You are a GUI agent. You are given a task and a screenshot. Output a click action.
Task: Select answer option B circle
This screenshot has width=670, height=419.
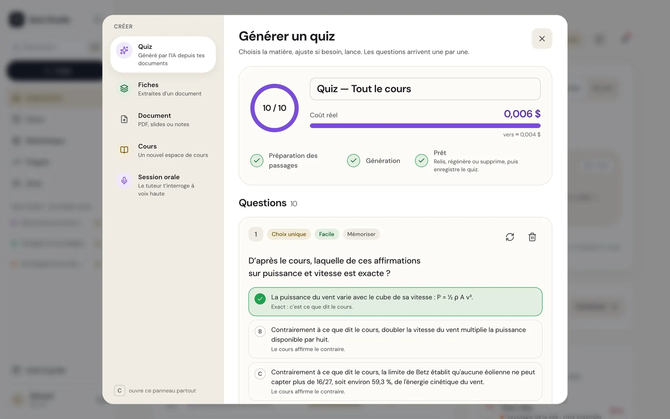coord(260,331)
